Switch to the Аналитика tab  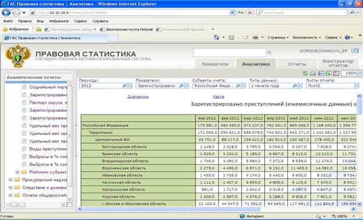click(x=256, y=64)
